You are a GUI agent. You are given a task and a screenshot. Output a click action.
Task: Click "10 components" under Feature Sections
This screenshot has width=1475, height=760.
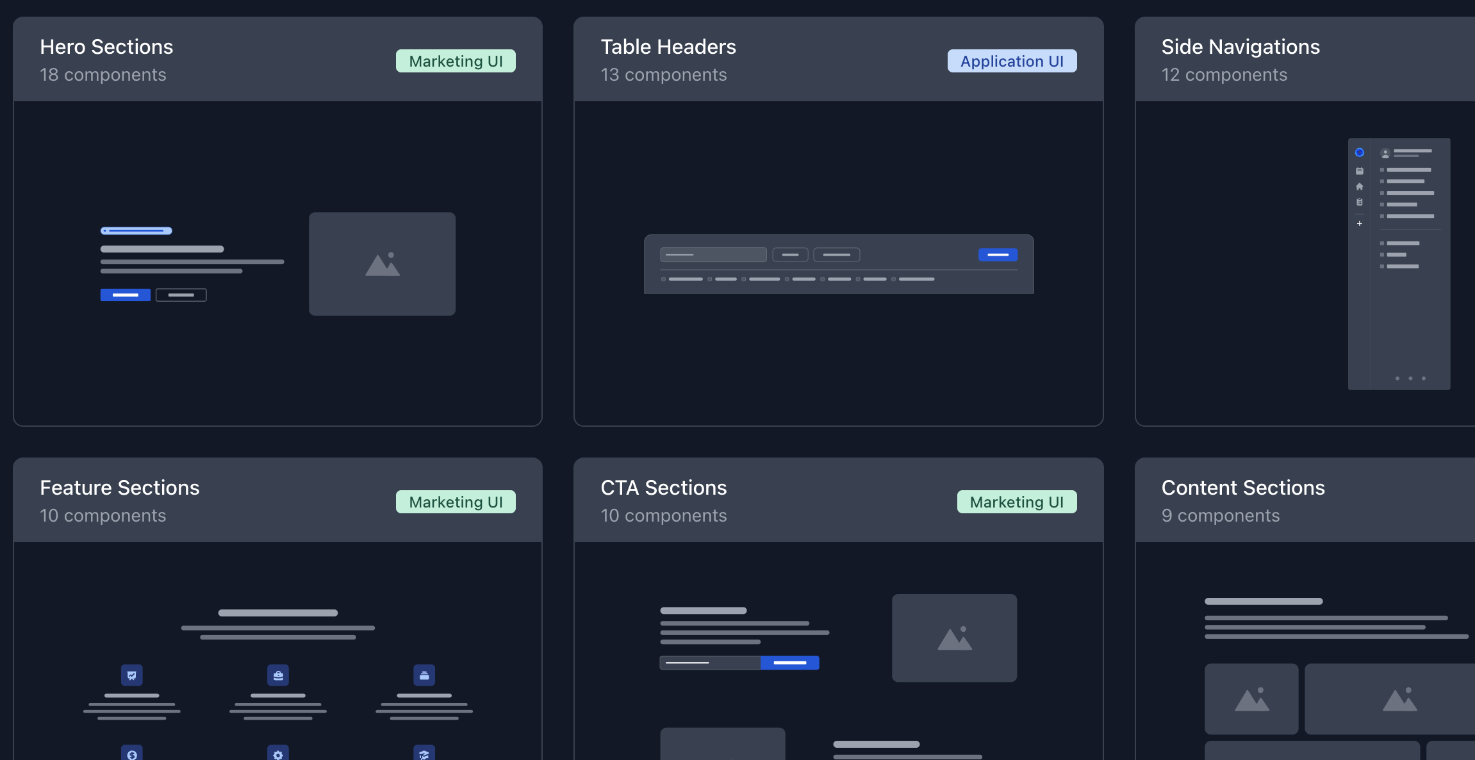click(x=103, y=516)
